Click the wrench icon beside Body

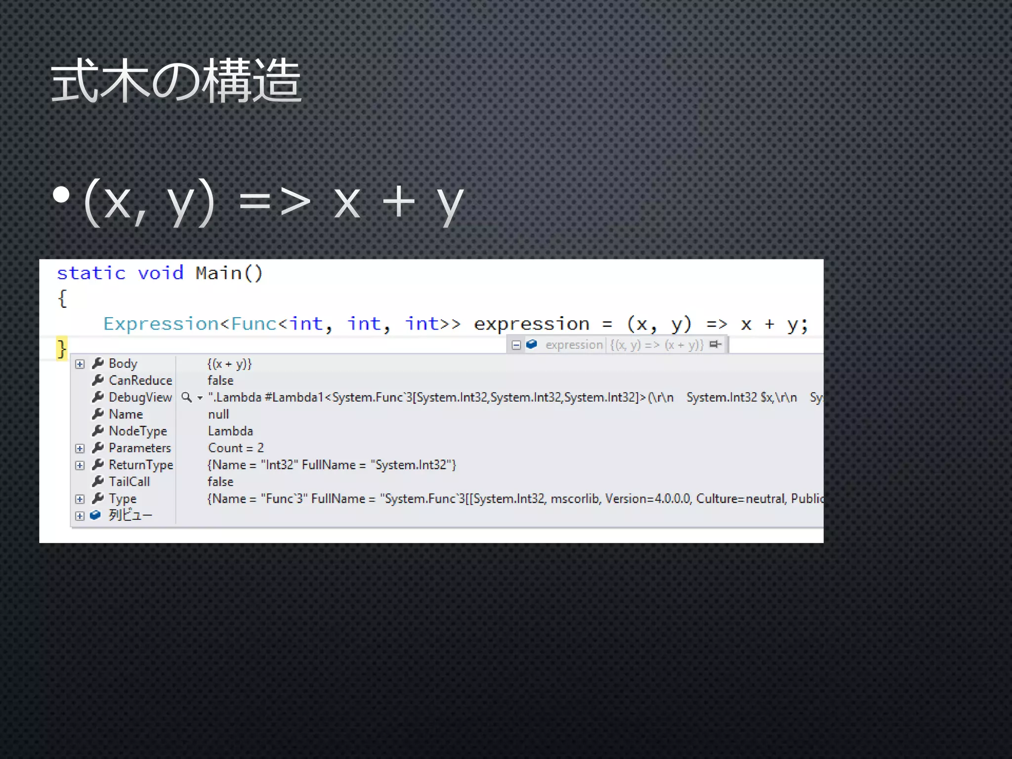(98, 363)
